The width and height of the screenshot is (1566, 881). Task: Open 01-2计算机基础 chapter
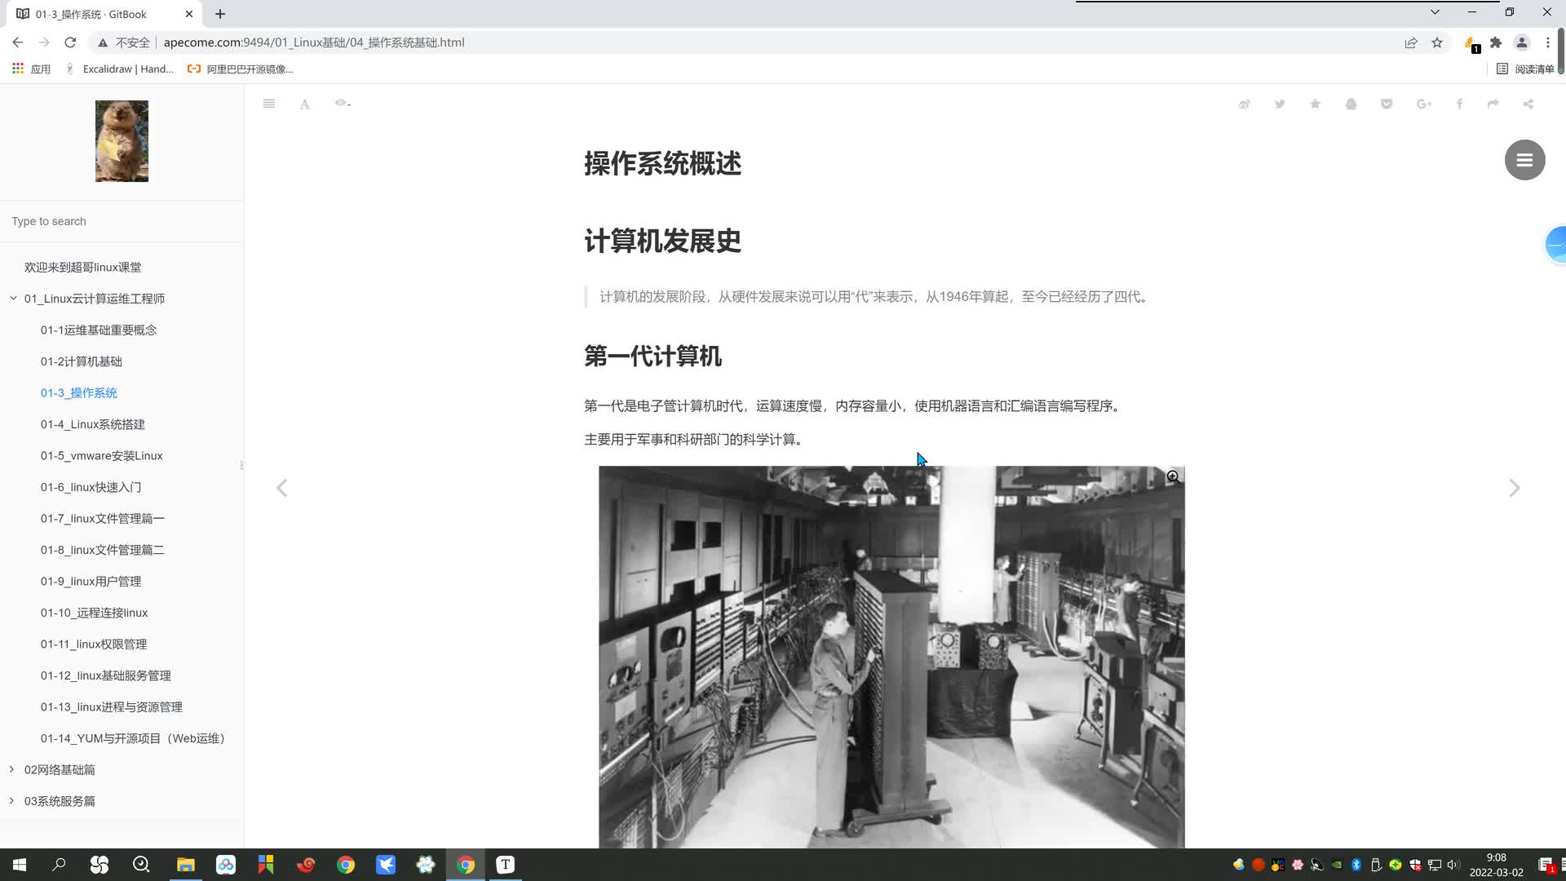coord(82,361)
